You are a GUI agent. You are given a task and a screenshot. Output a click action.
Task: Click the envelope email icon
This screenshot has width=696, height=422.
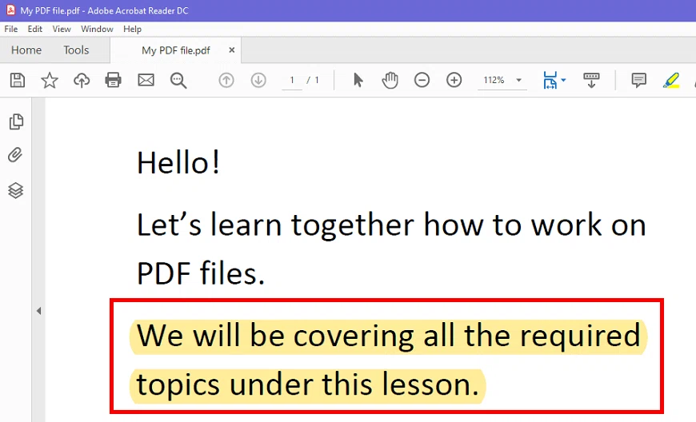146,80
